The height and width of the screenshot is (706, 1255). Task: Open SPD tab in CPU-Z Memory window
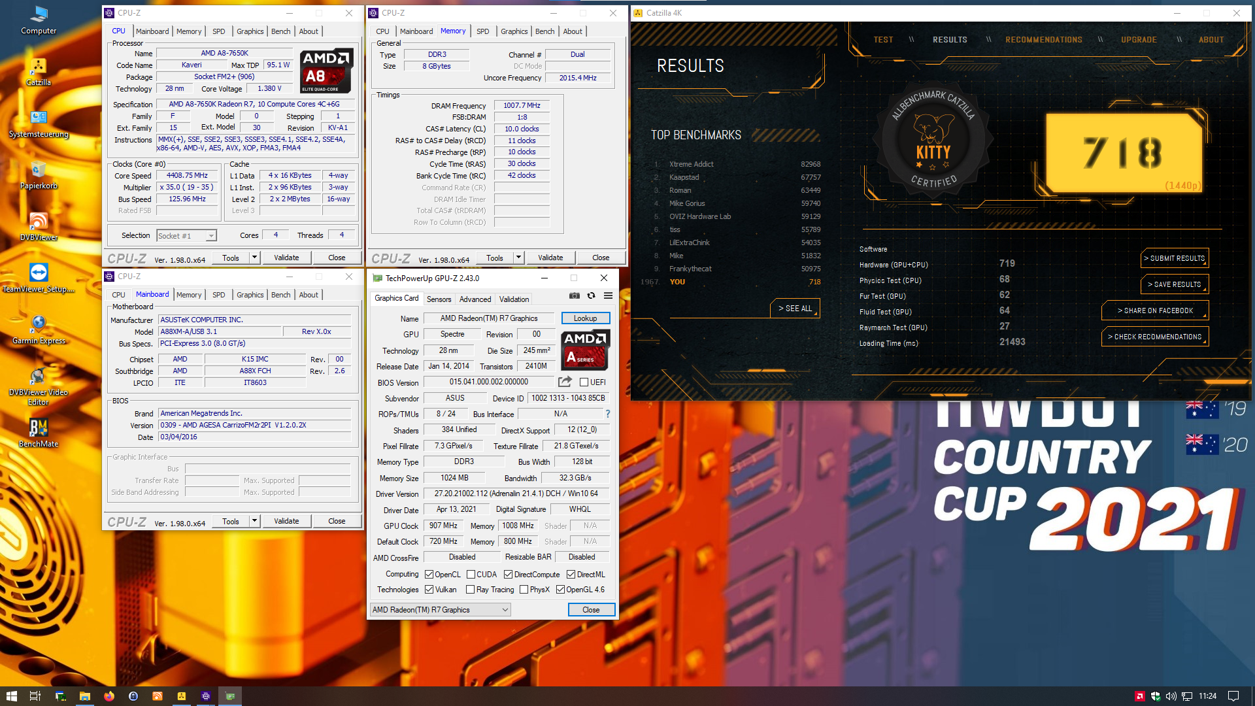coord(482,31)
